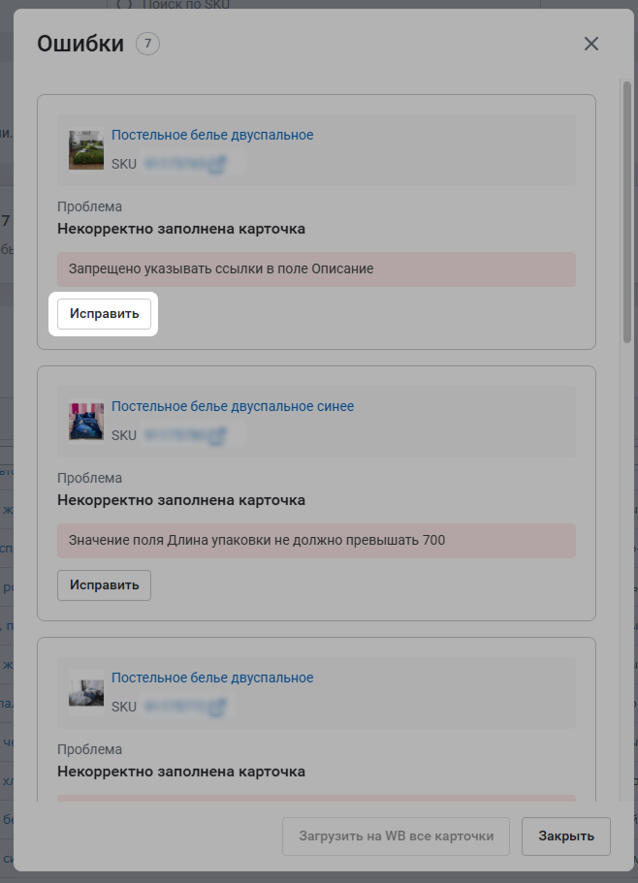Click the error count badge 7
The height and width of the screenshot is (883, 638).
click(147, 44)
